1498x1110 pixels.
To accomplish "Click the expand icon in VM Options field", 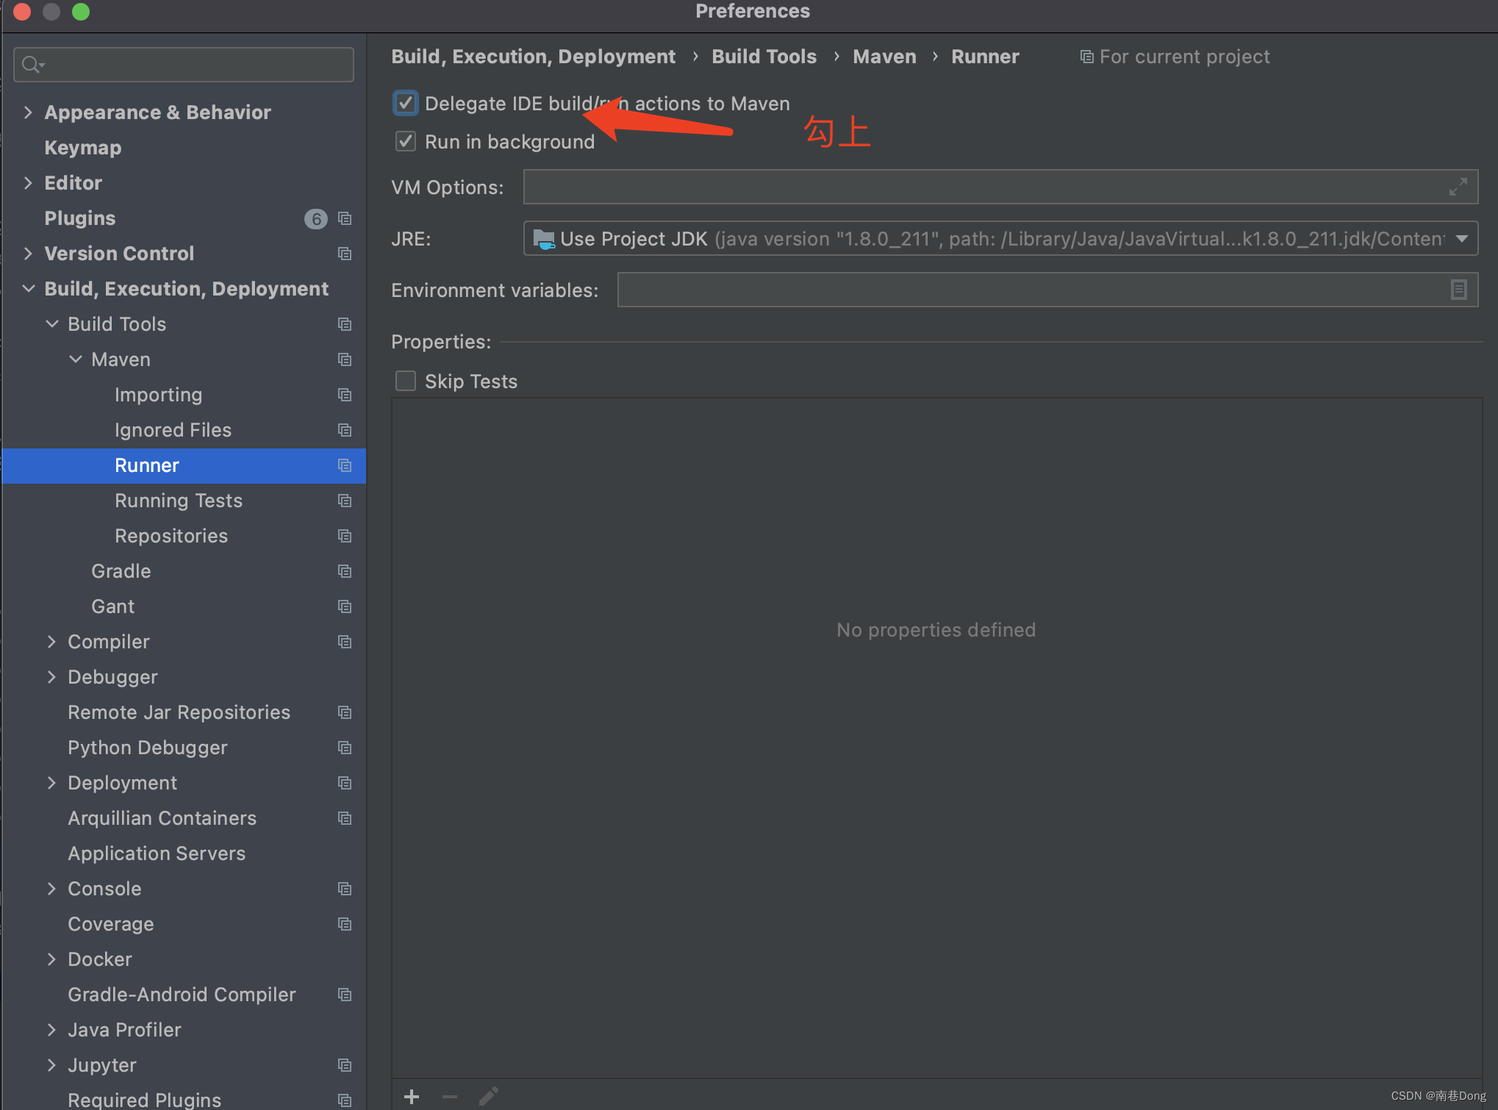I will point(1458,187).
